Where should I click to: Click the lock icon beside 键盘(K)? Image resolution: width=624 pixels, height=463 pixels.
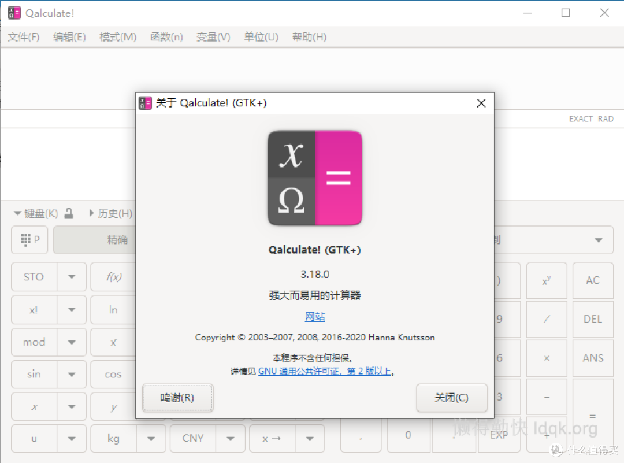pos(68,213)
